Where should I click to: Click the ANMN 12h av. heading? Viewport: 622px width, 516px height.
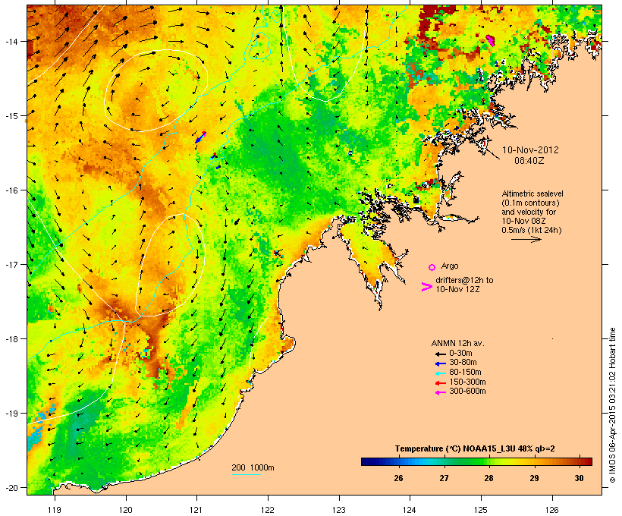[457, 343]
